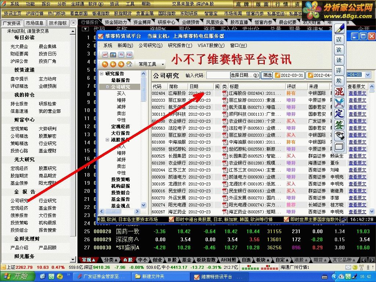Select 宏观经济 in research tree
This screenshot has height=282, width=376.
click(120, 126)
